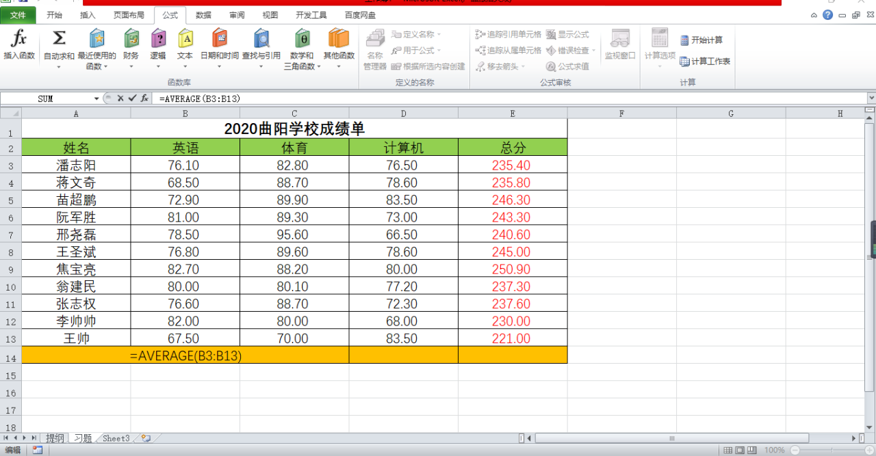
Task: Open the 文本 functions icon
Action: tap(185, 38)
